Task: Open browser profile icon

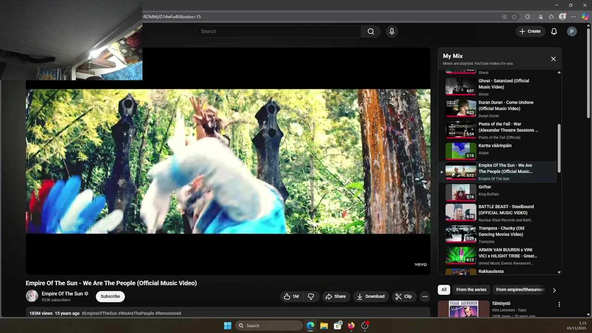Action: click(562, 17)
